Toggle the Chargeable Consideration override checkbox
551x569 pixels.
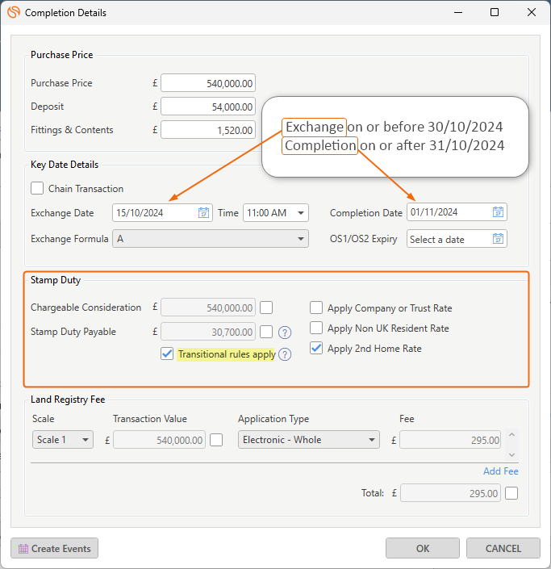coord(266,308)
